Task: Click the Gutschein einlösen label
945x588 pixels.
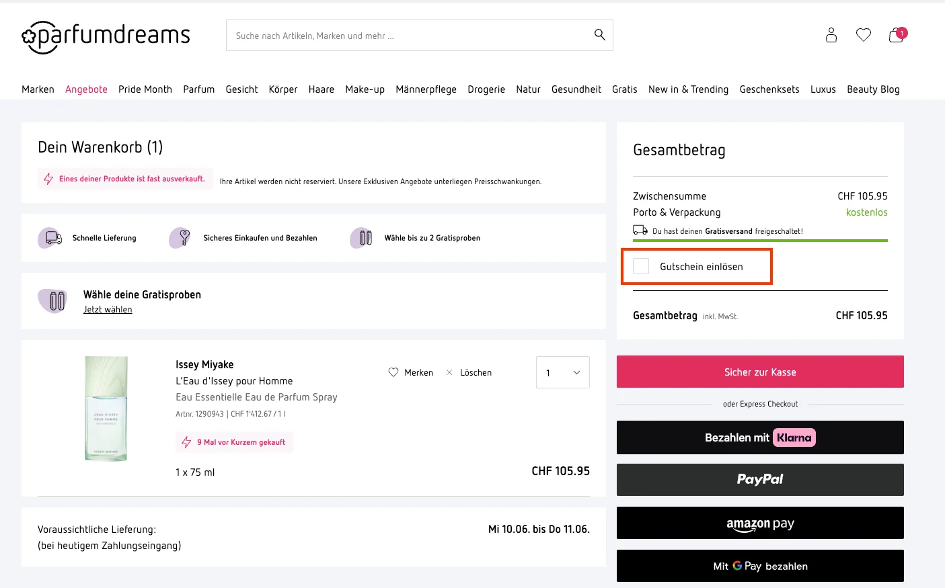Action: coord(702,267)
